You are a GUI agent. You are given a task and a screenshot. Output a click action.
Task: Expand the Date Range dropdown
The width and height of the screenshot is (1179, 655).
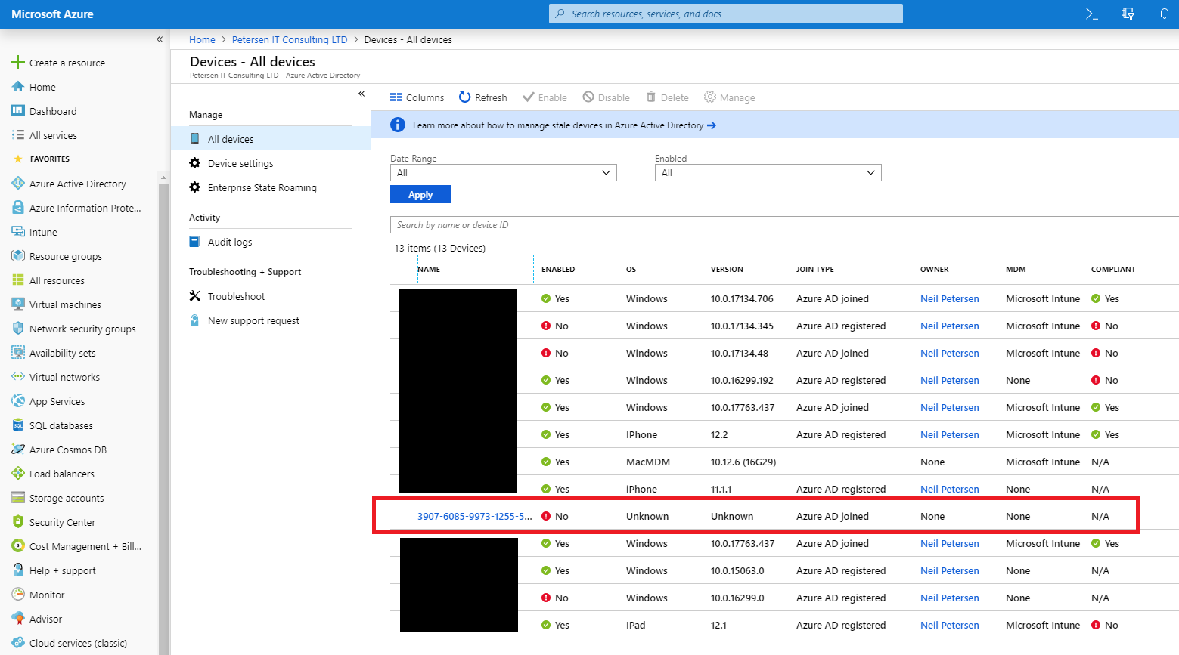coord(504,172)
